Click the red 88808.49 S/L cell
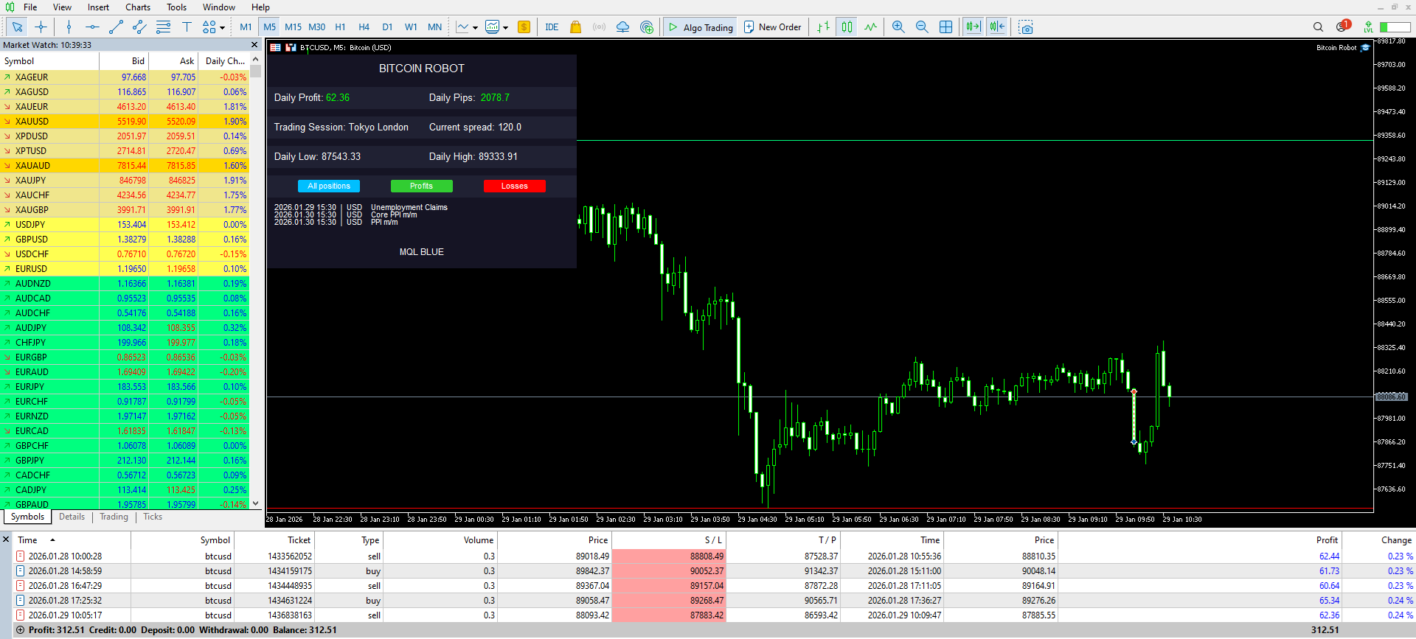 [x=669, y=556]
